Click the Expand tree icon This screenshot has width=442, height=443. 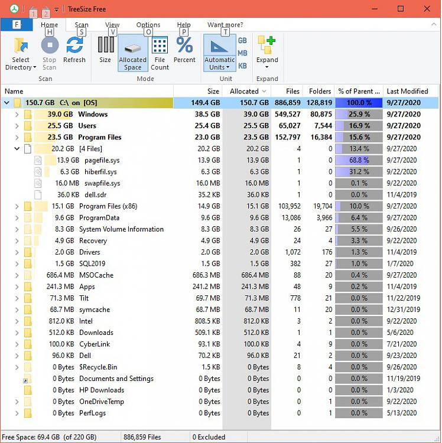coord(266,45)
